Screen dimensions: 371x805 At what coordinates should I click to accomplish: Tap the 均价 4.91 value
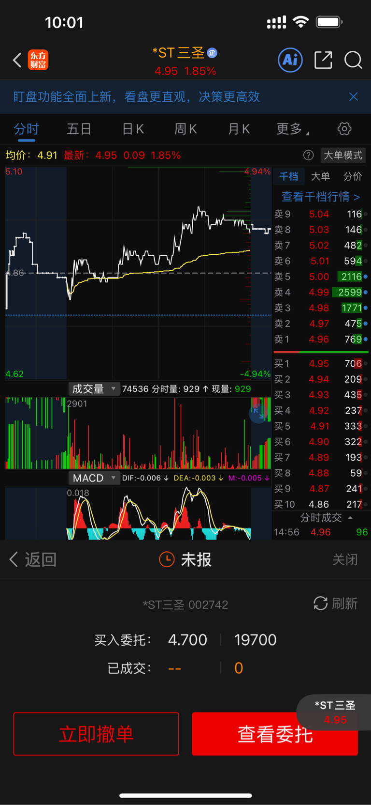pos(31,155)
